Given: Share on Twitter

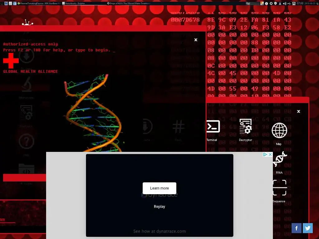Looking at the screenshot, I should [307, 228].
